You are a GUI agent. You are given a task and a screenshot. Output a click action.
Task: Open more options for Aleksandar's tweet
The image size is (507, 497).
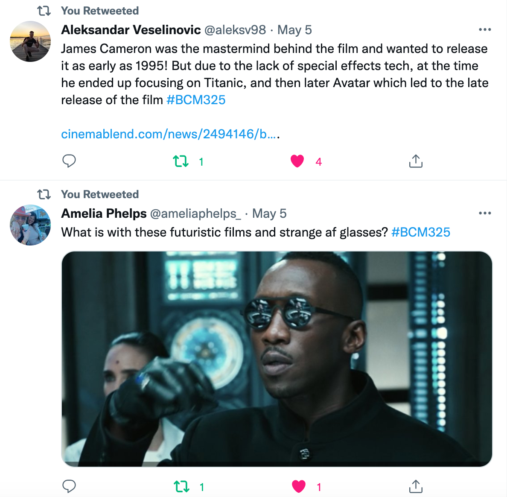[x=485, y=30]
